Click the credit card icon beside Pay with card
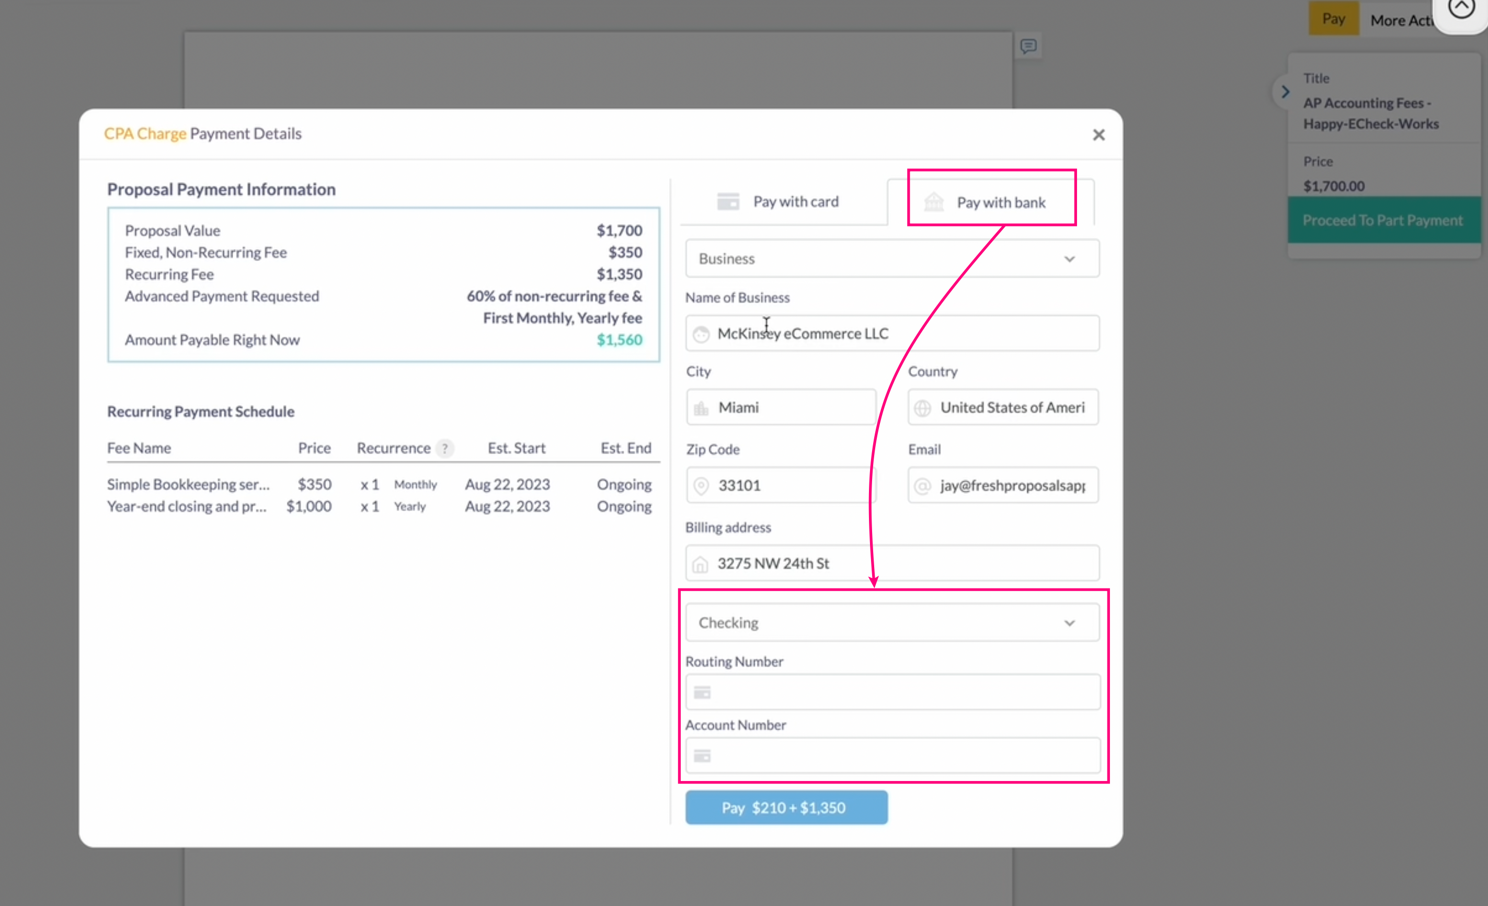 click(728, 201)
